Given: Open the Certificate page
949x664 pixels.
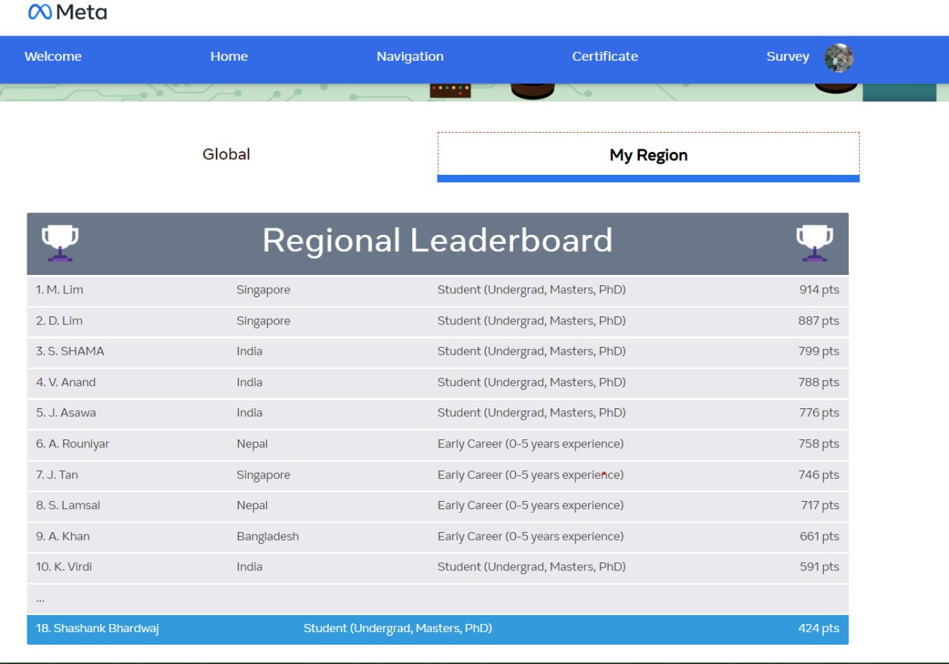Looking at the screenshot, I should point(604,57).
